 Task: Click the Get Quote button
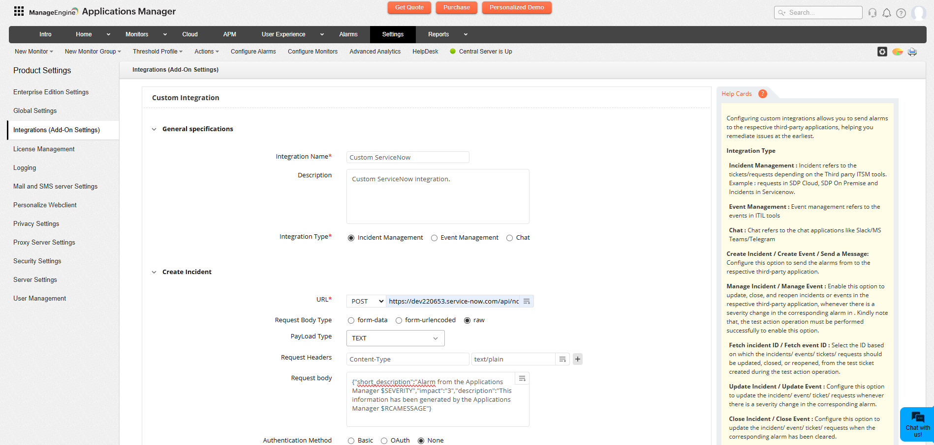(409, 7)
